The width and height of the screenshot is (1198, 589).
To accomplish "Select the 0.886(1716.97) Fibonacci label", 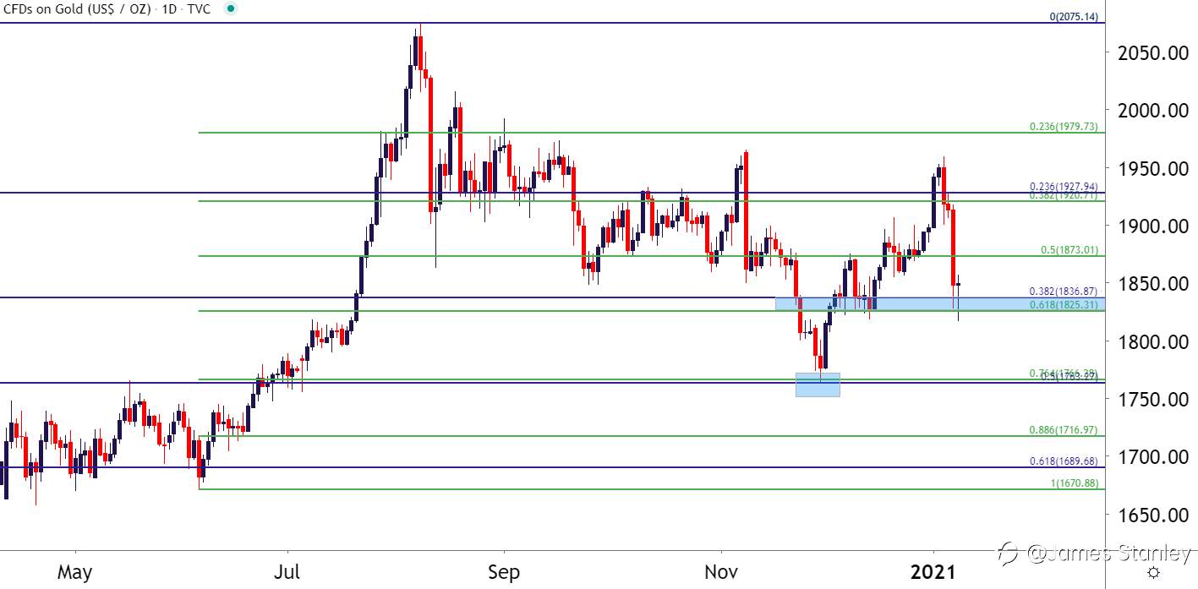I will (1064, 430).
